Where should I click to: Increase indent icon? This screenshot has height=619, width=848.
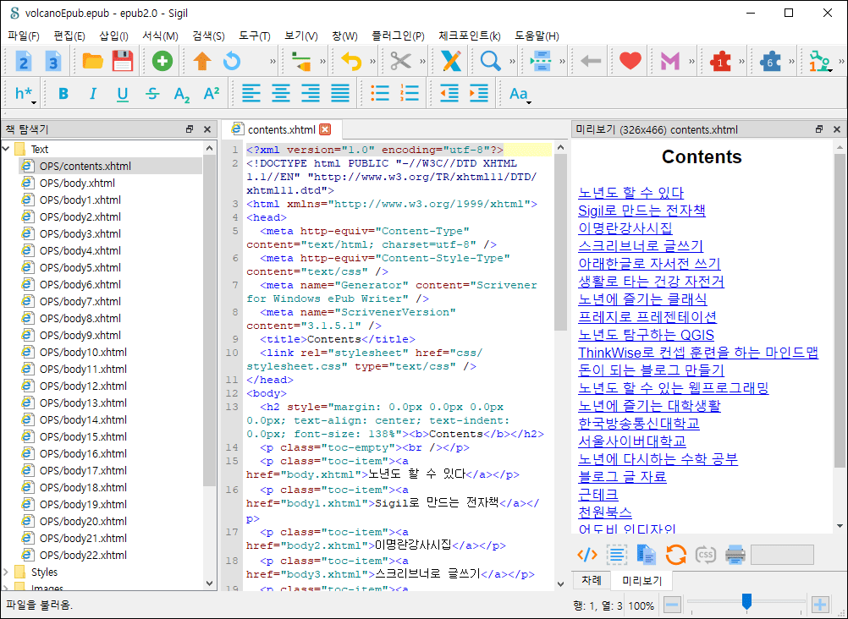(x=479, y=94)
